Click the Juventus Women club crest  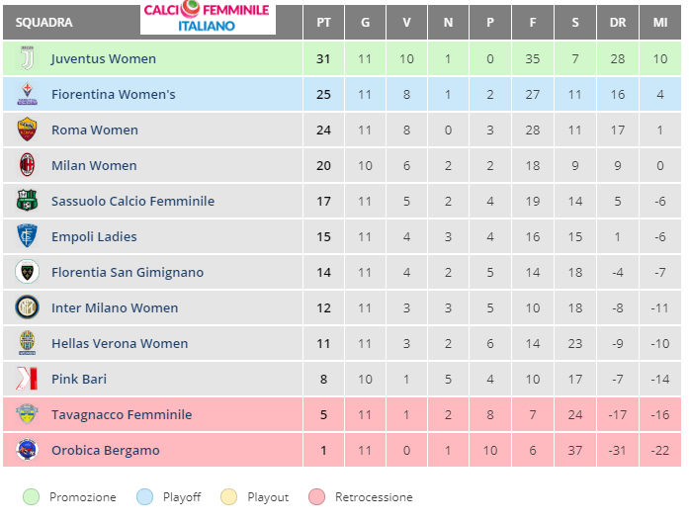(x=27, y=58)
